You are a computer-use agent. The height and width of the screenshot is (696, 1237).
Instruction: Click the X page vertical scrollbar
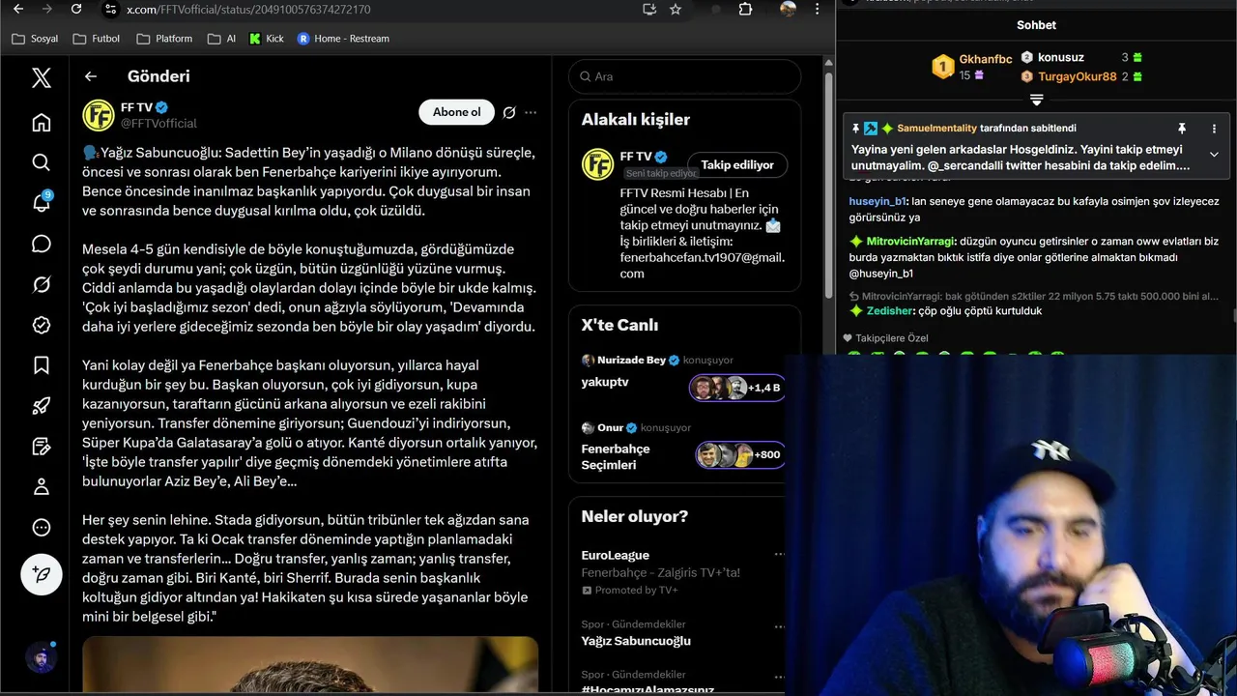coord(828,184)
